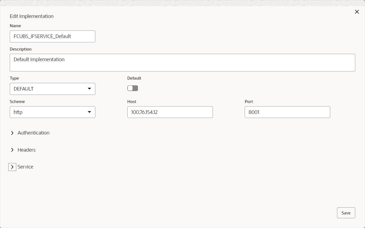Click the Service section title
The image size is (365, 228).
pyautogui.click(x=25, y=167)
